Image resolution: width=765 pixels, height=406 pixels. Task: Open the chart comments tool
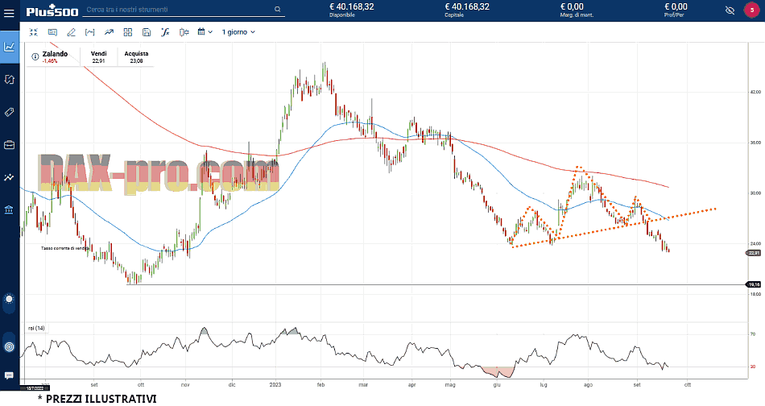52,32
